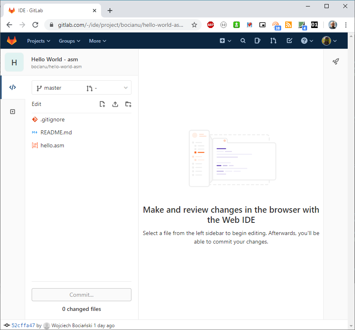Open the Edit mode sidebar icon
This screenshot has height=330, width=355.
pos(13,87)
